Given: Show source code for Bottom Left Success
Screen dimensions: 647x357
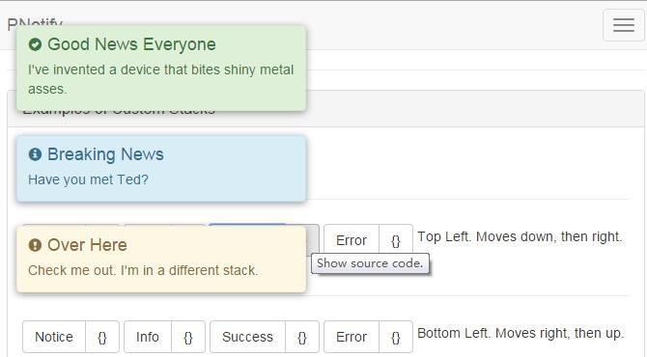Looking at the screenshot, I should (302, 337).
